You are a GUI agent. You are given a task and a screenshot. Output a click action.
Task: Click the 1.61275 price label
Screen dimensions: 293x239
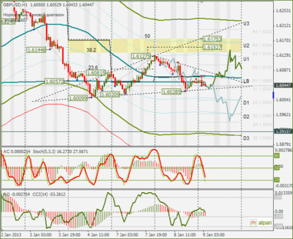point(141,56)
